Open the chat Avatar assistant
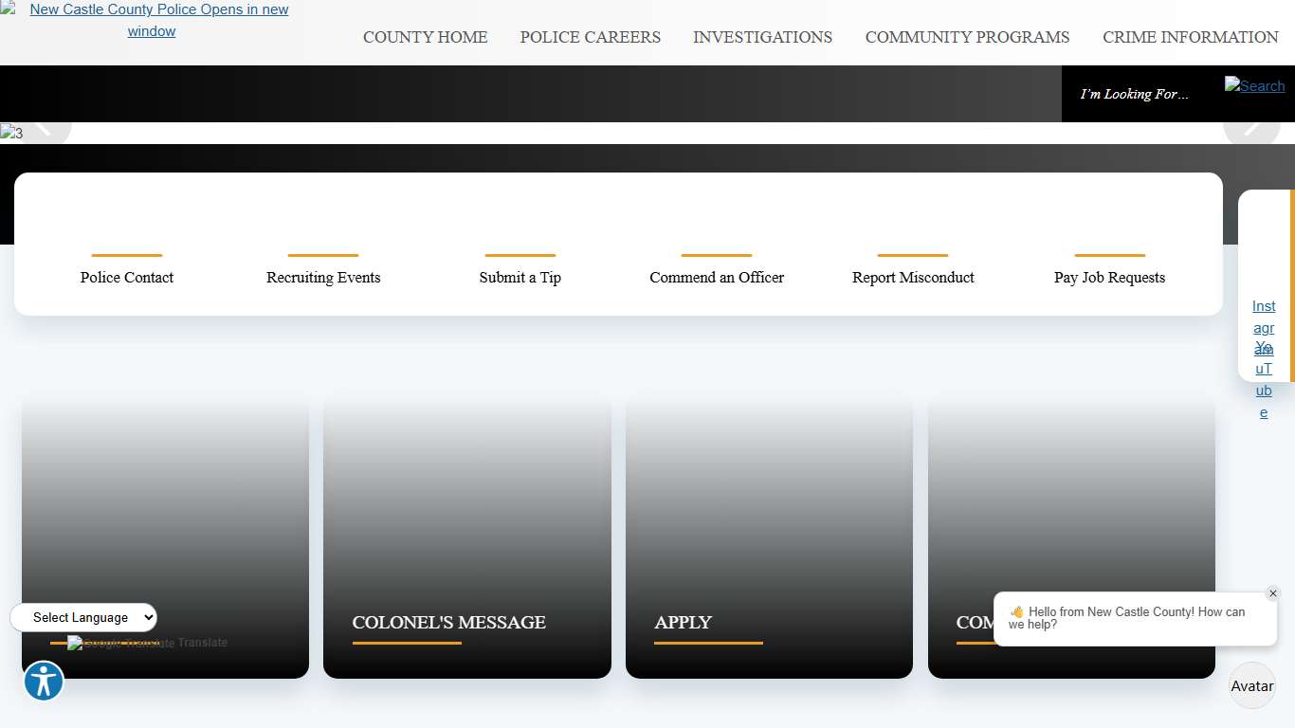 [1251, 685]
